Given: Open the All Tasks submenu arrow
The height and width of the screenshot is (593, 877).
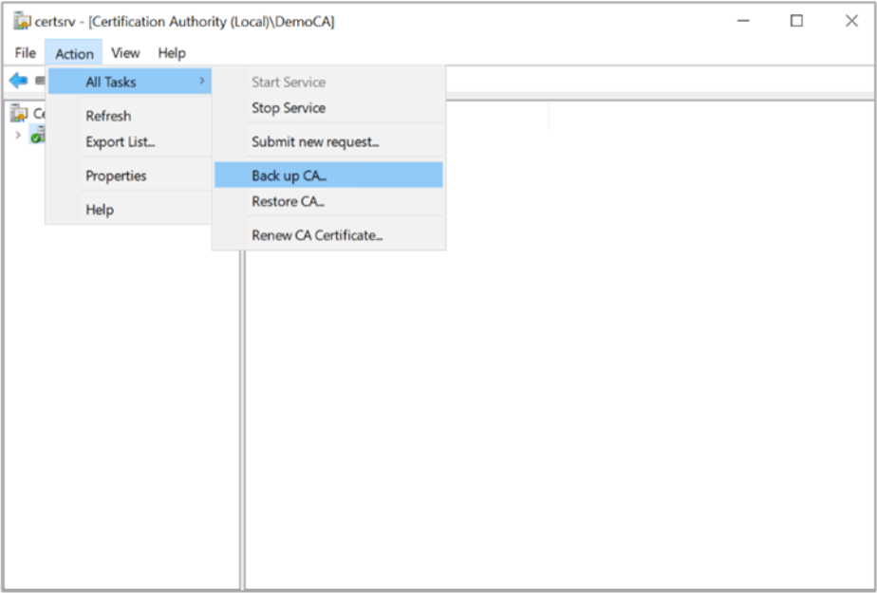Looking at the screenshot, I should tap(201, 82).
